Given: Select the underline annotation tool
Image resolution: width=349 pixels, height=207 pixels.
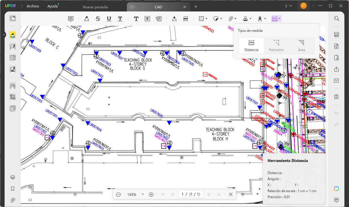Looking at the screenshot, I should click(x=109, y=19).
